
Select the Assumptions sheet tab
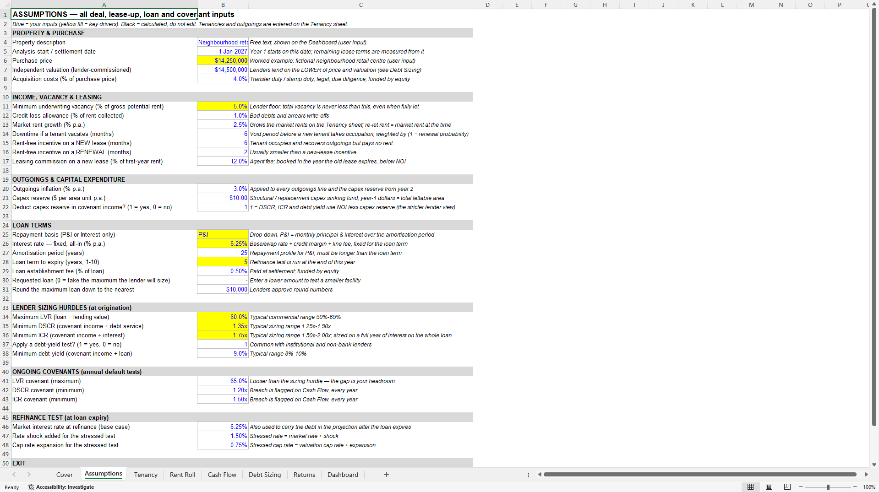pyautogui.click(x=104, y=474)
